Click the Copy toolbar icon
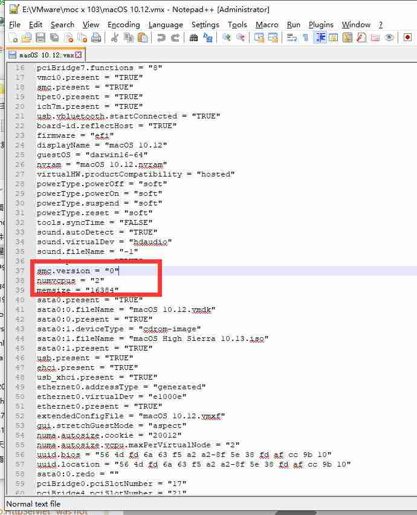 coord(128,37)
